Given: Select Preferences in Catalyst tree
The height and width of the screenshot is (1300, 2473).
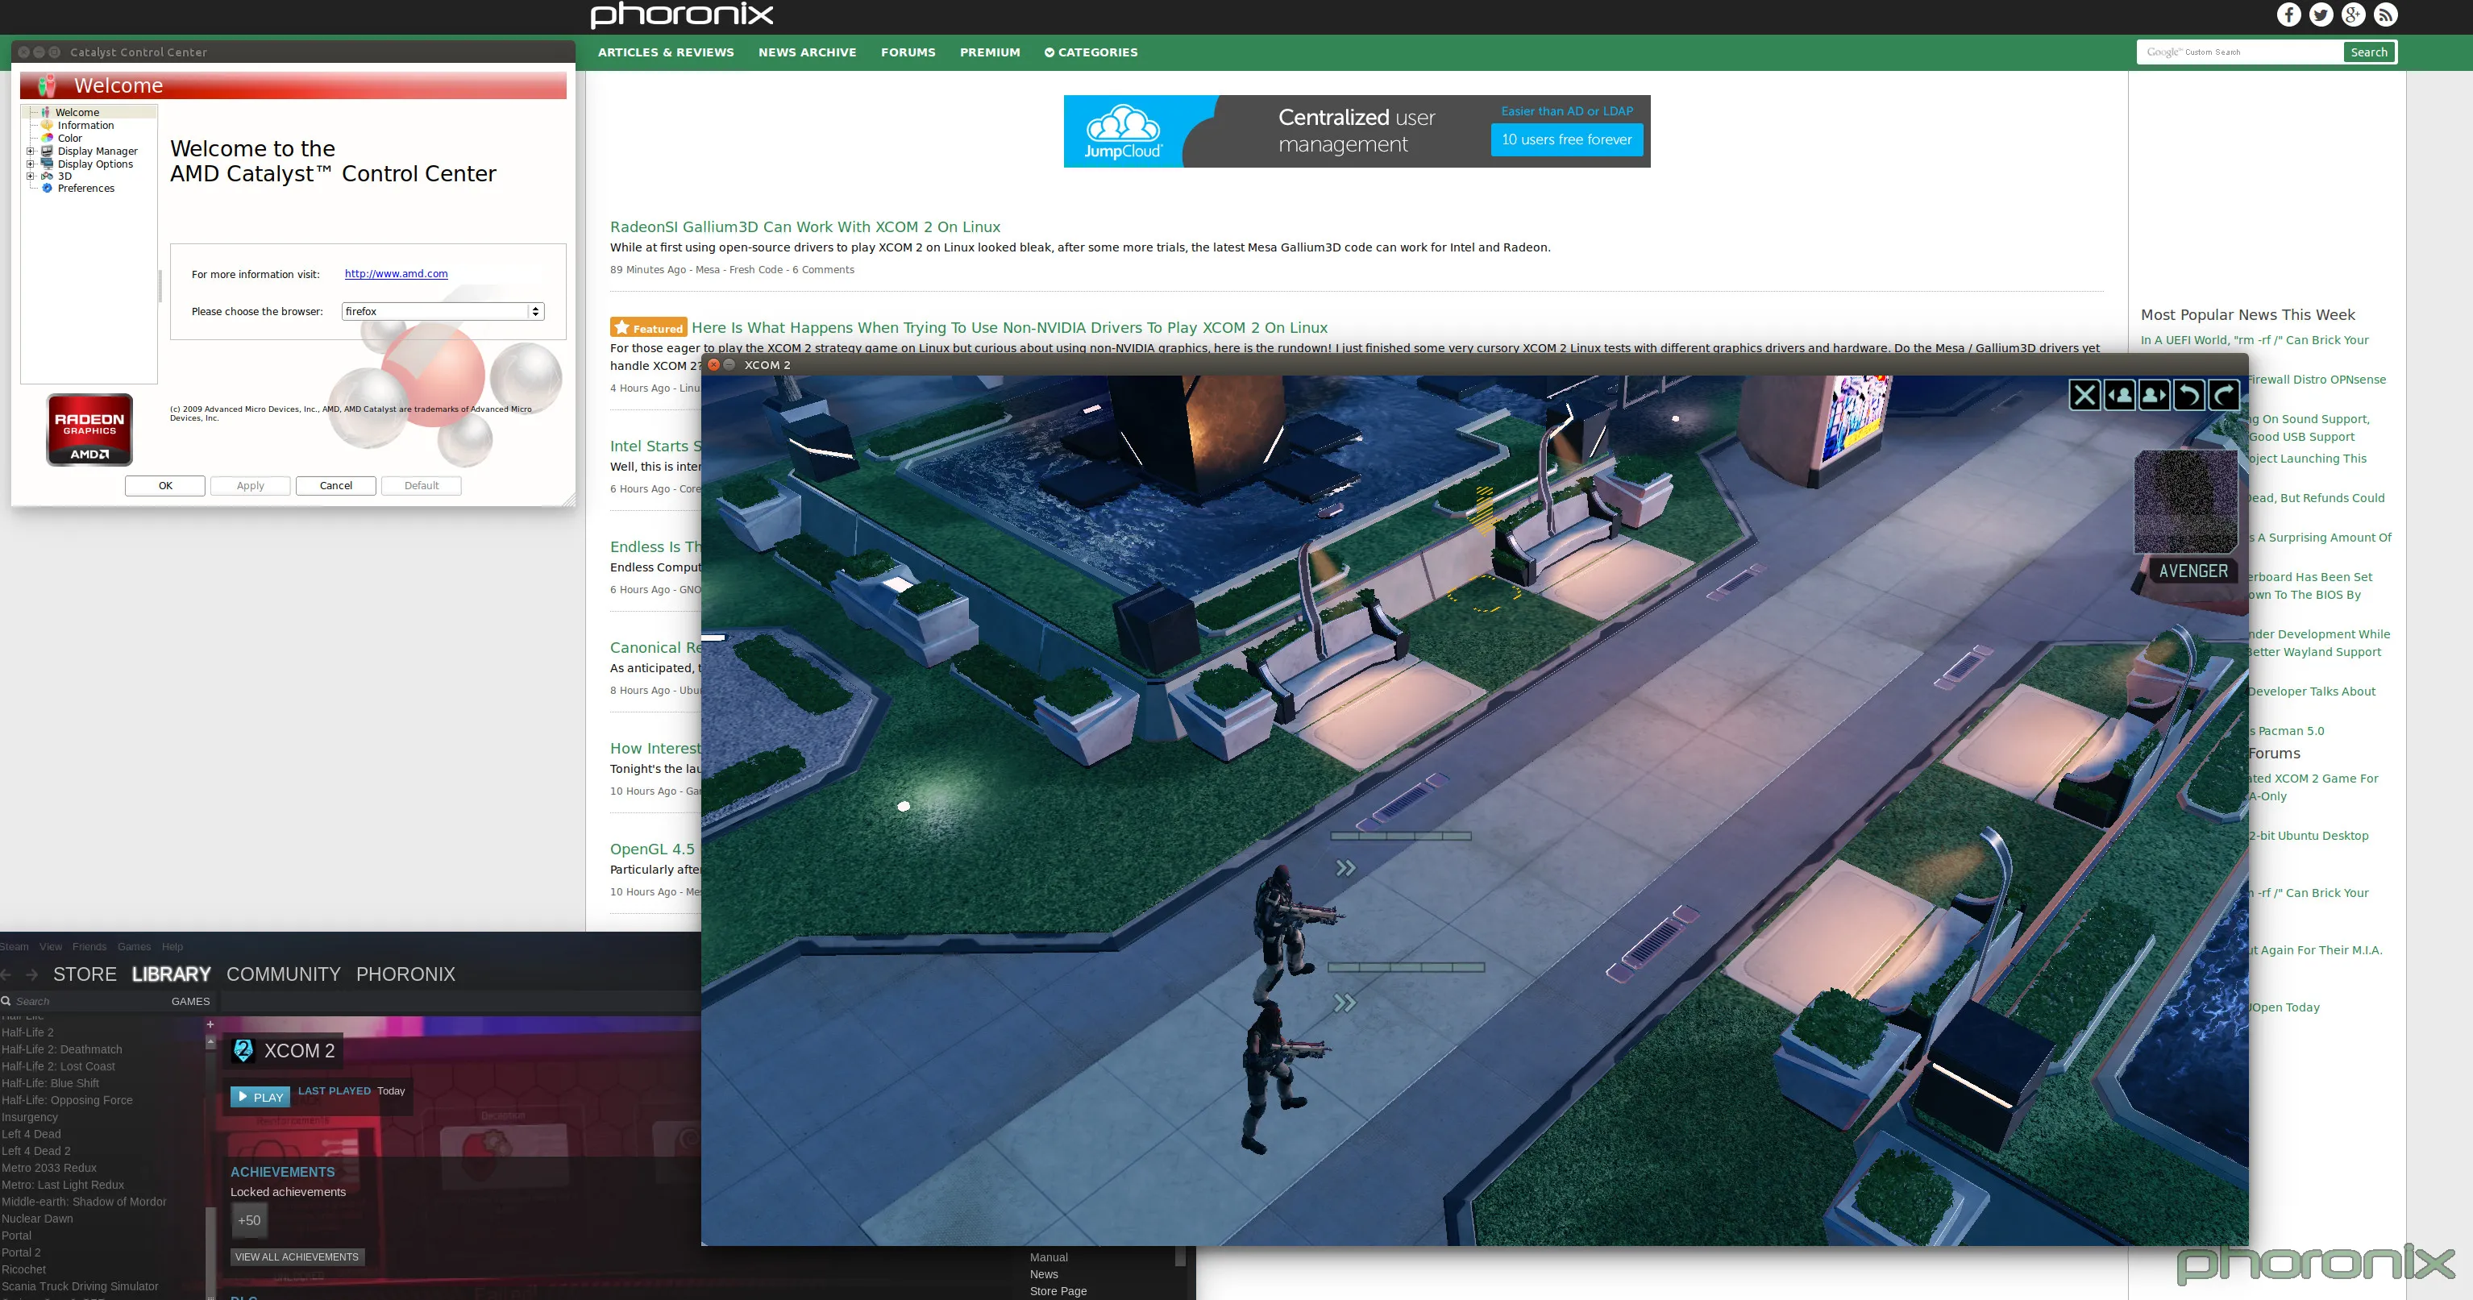Looking at the screenshot, I should [x=85, y=188].
